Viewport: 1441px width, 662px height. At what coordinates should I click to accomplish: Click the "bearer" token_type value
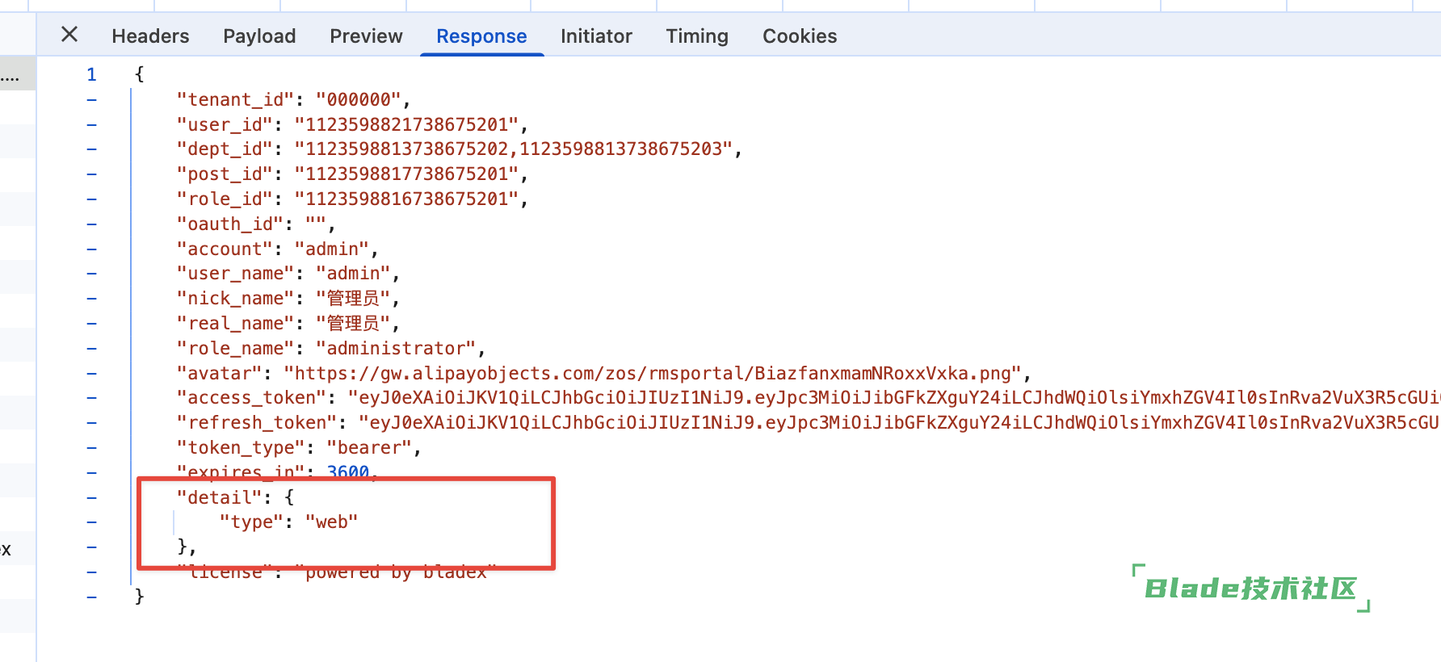[369, 448]
